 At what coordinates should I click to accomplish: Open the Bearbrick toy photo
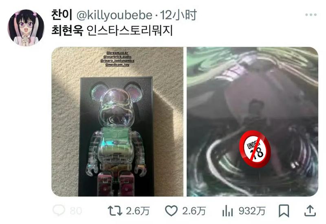(117, 122)
